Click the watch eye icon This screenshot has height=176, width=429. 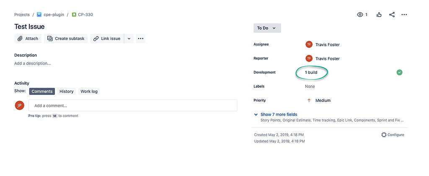click(360, 15)
